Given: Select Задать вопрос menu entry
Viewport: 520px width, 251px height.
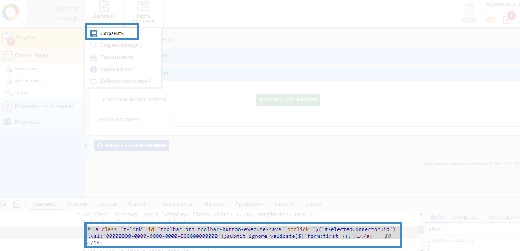Looking at the screenshot, I should (x=116, y=69).
